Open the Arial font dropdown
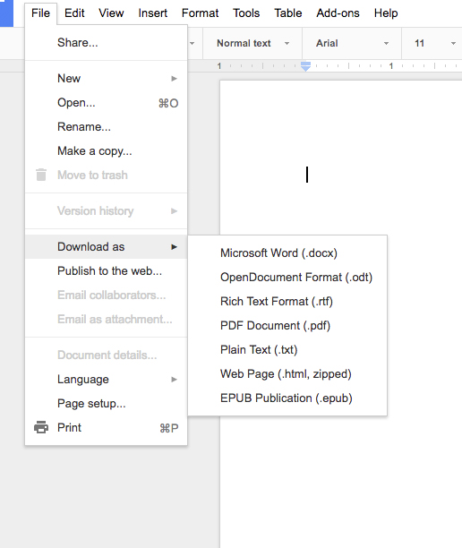The image size is (462, 548). (x=352, y=43)
